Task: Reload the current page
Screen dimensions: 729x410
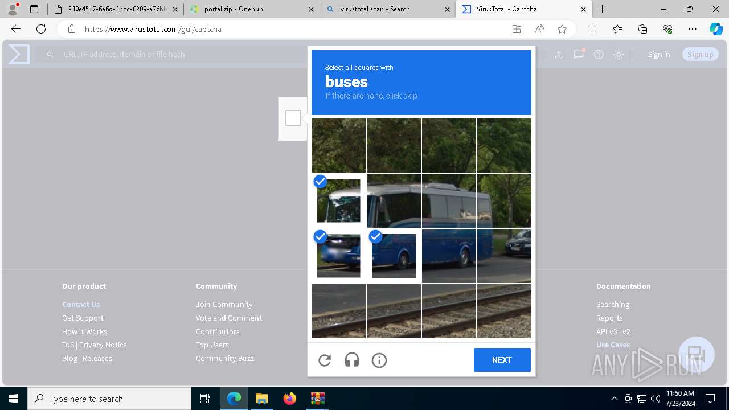Action: point(41,29)
